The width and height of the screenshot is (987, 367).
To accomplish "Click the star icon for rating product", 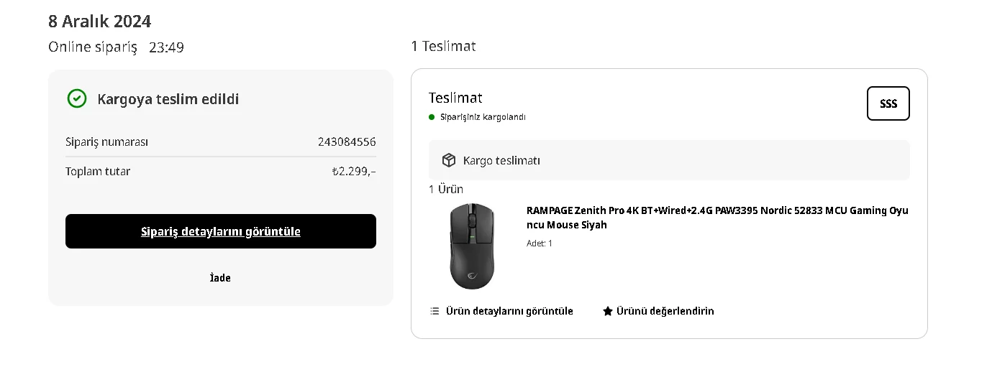I will tap(608, 311).
